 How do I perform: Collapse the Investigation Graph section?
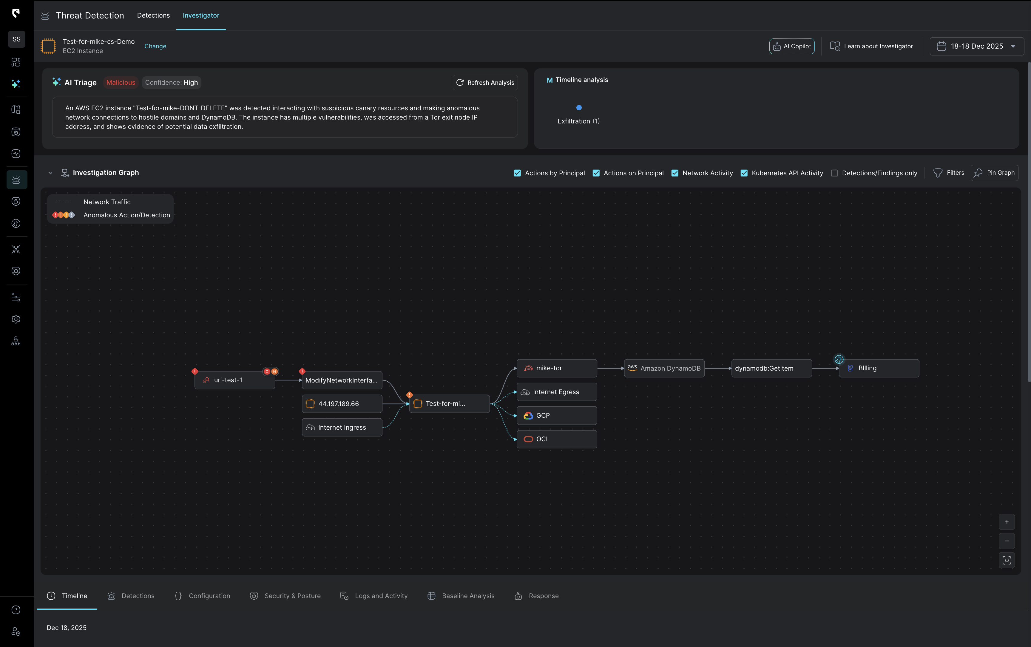pyautogui.click(x=50, y=172)
